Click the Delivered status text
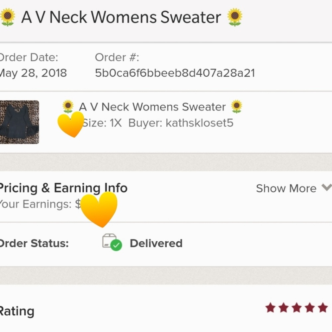 click(156, 243)
